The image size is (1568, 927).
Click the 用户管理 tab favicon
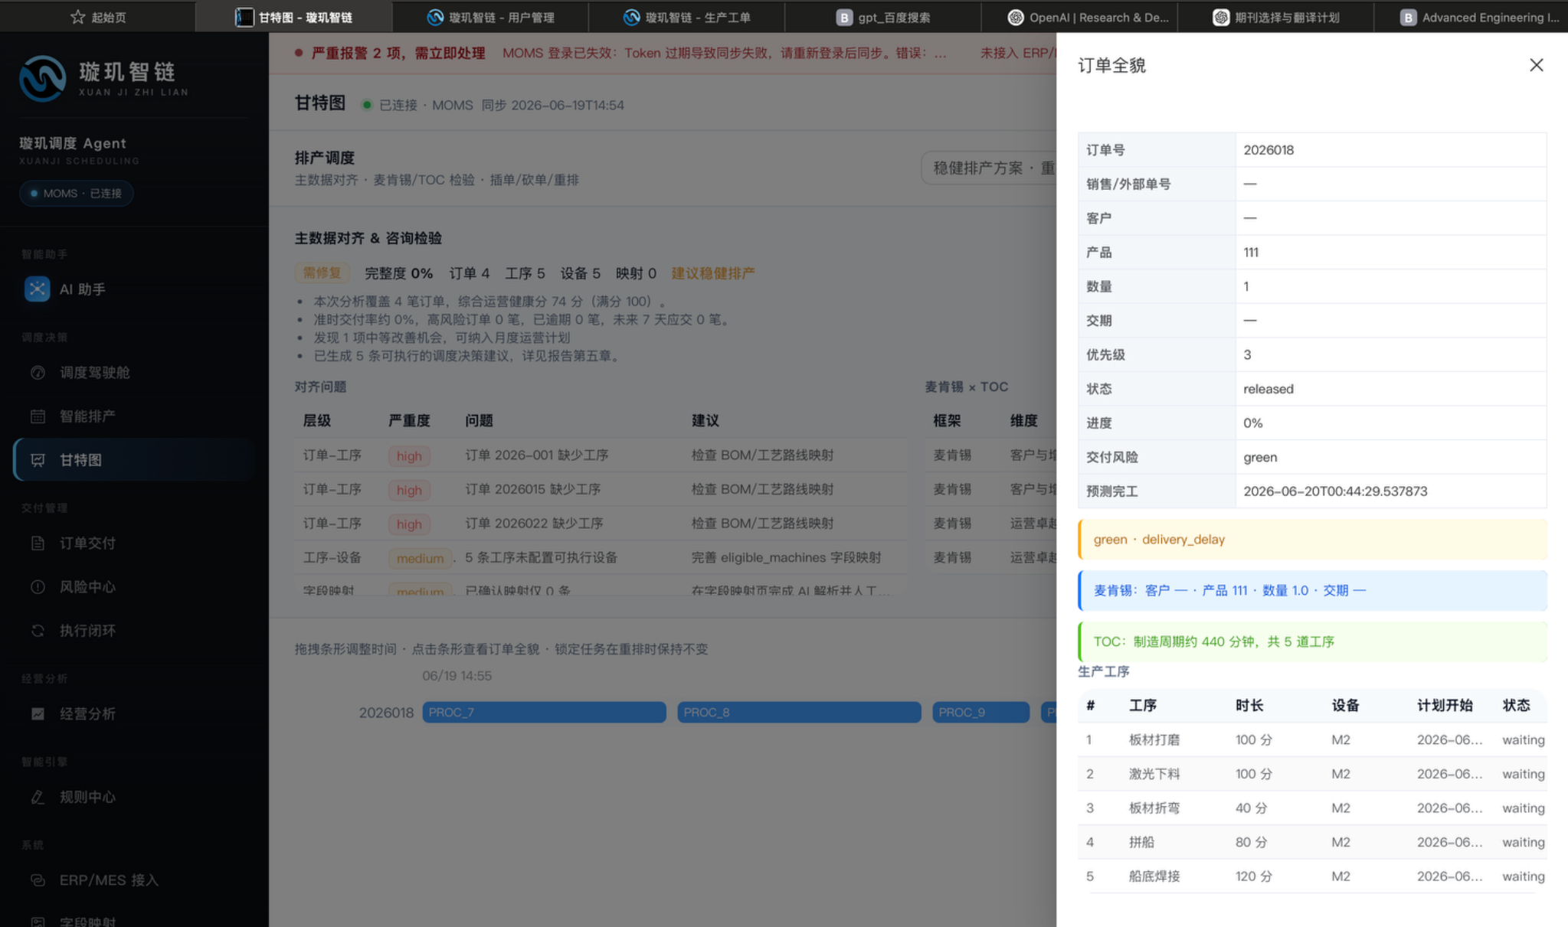(435, 17)
